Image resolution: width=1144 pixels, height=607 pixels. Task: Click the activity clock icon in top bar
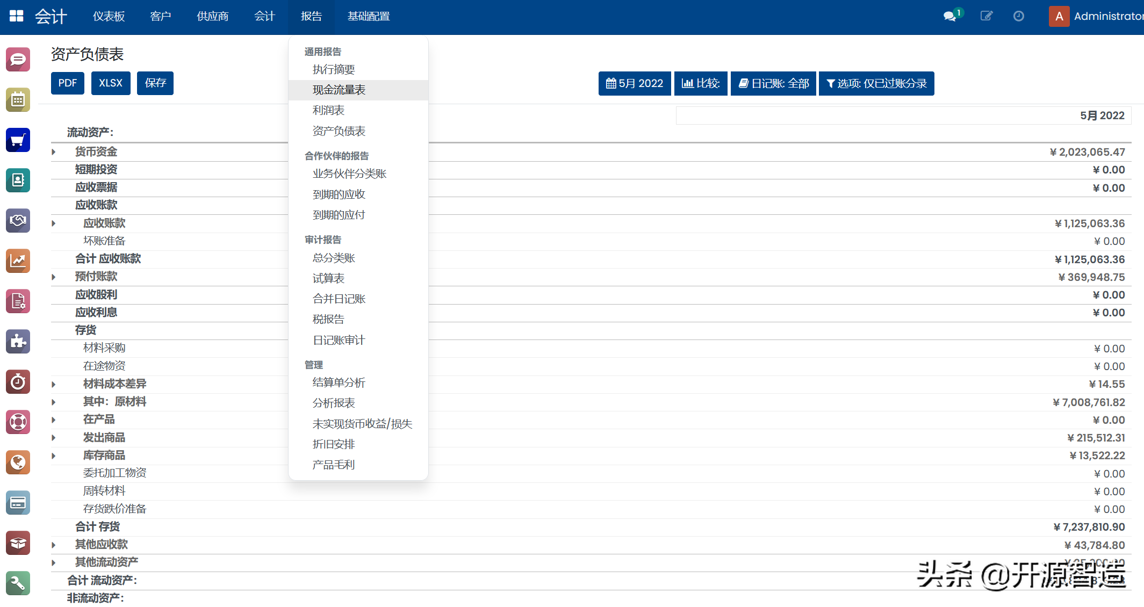[x=1018, y=16]
